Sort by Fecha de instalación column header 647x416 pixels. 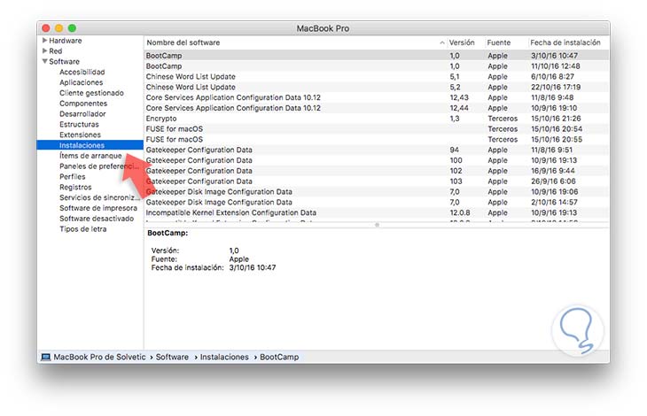coord(565,42)
